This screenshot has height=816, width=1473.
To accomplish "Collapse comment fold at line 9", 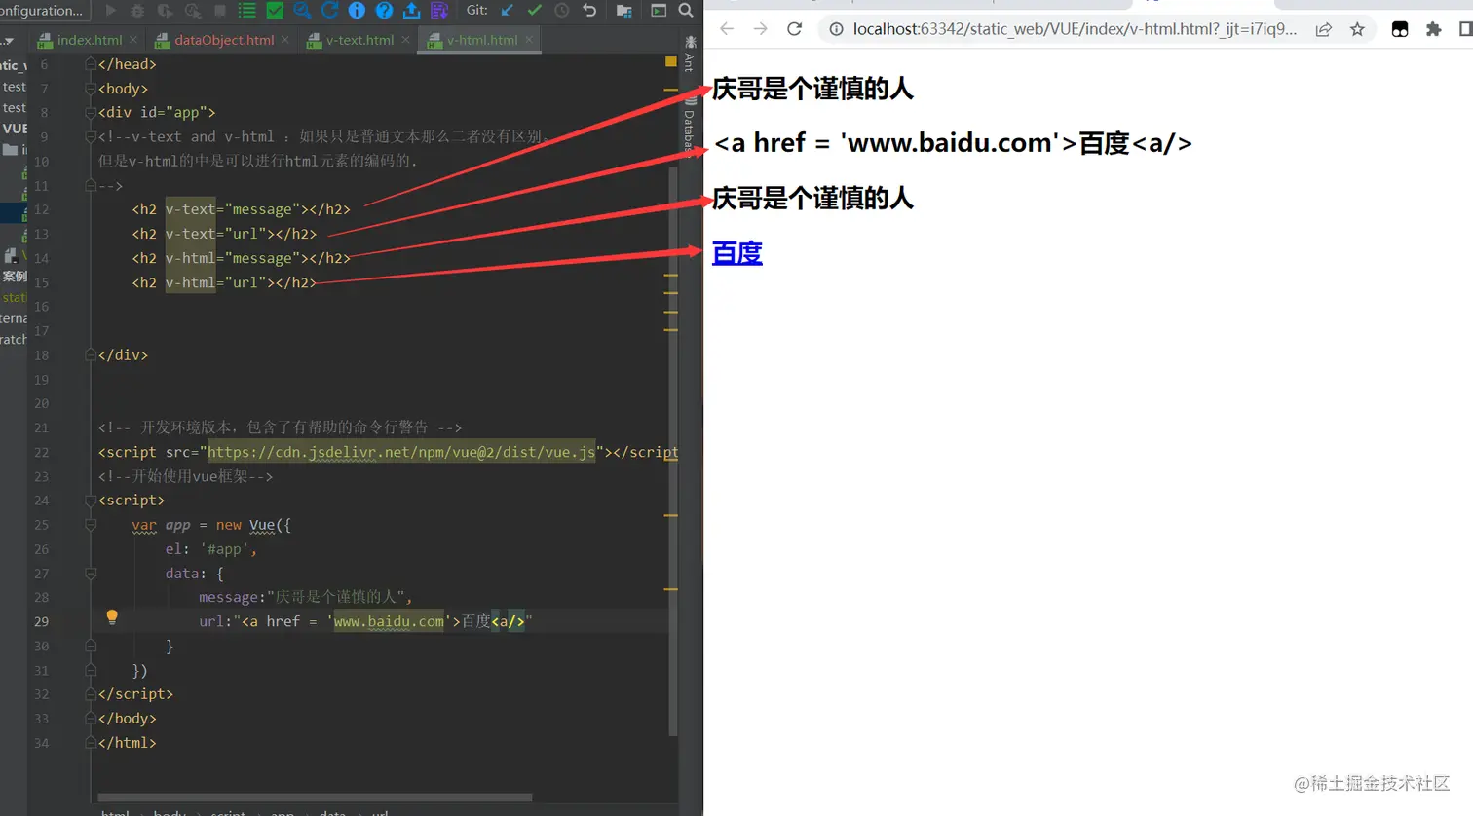I will 91,136.
